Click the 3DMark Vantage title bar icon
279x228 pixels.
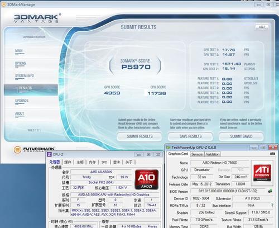click(3, 4)
